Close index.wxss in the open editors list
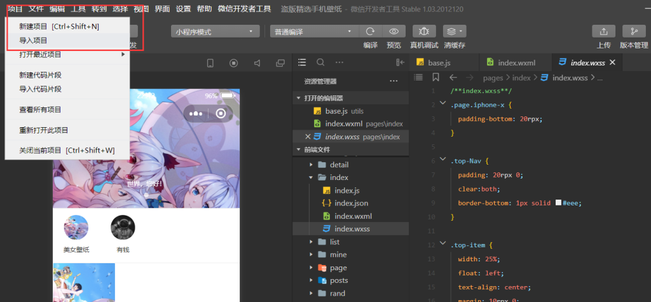Viewport: 651px width, 302px height. pyautogui.click(x=308, y=136)
